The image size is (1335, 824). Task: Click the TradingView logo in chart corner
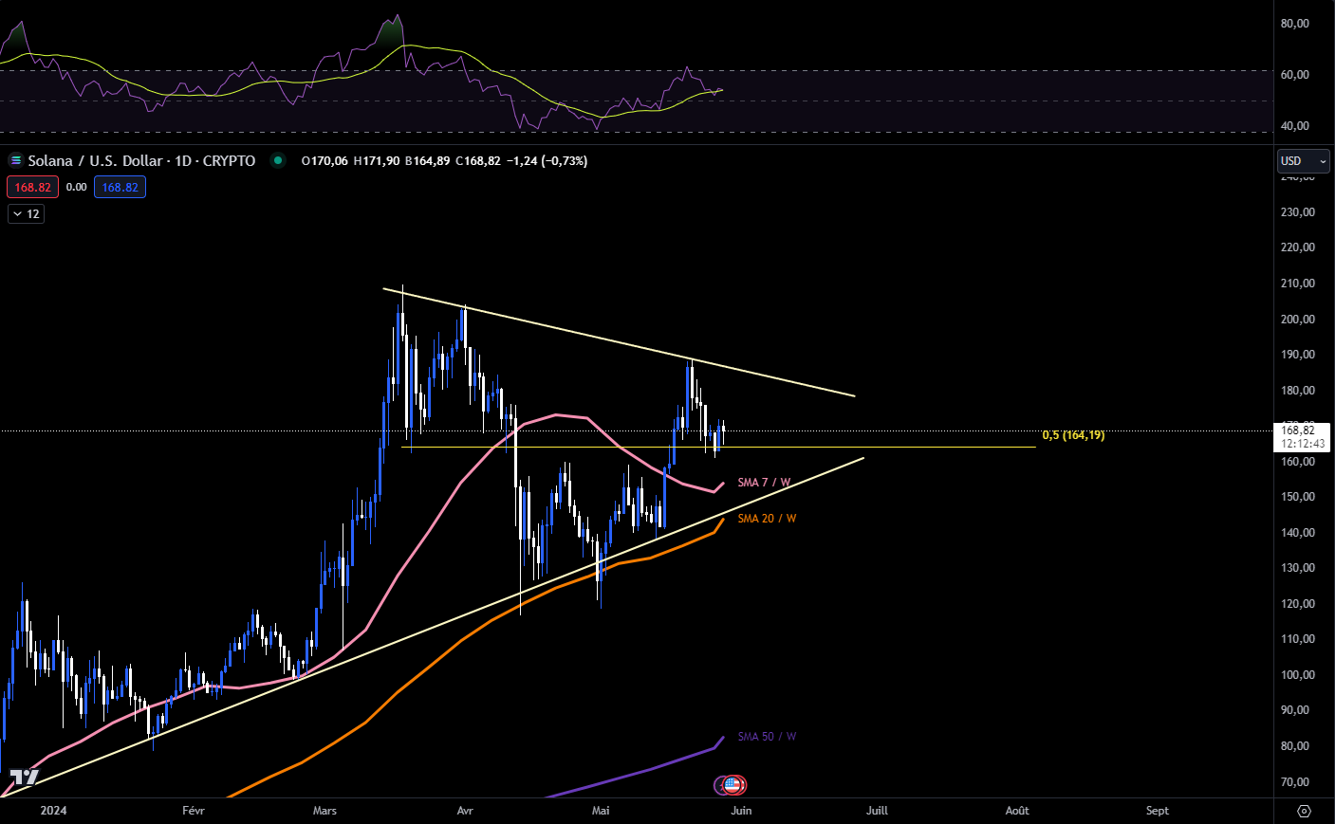[x=24, y=778]
